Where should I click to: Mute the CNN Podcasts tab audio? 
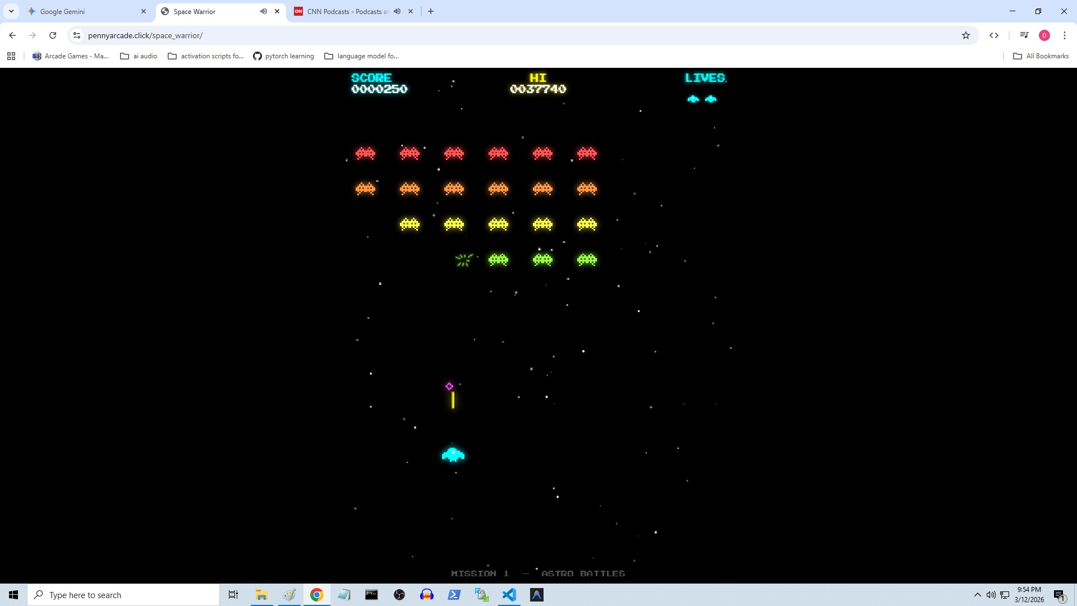(x=398, y=11)
